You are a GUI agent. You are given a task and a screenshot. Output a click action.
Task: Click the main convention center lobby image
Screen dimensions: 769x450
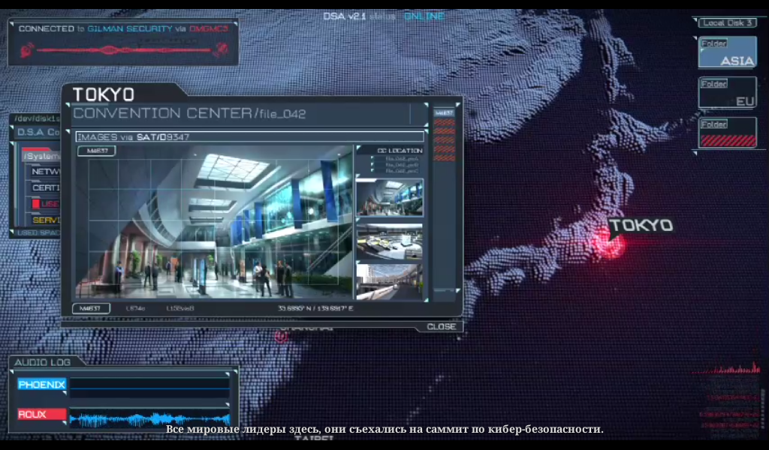(214, 221)
